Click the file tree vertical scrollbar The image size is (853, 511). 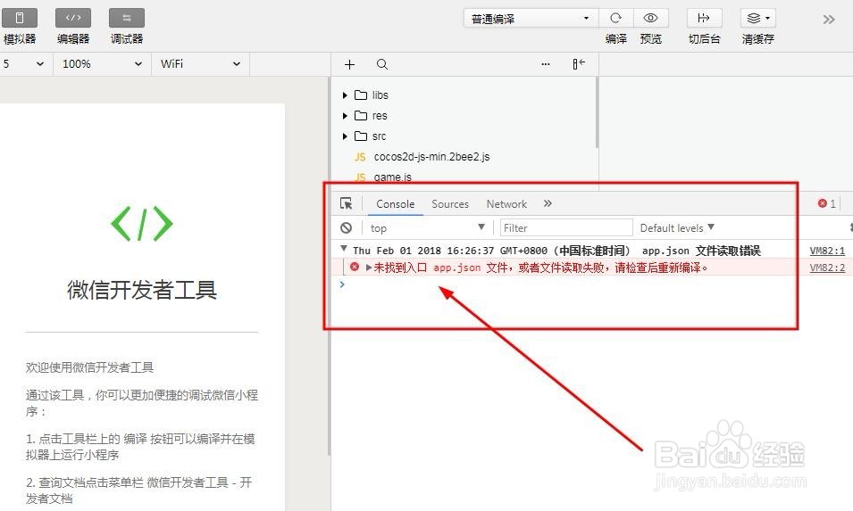tap(597, 113)
